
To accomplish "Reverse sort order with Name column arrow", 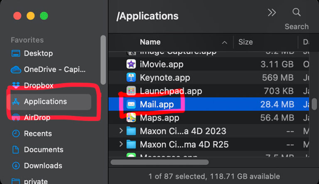I will pos(225,42).
